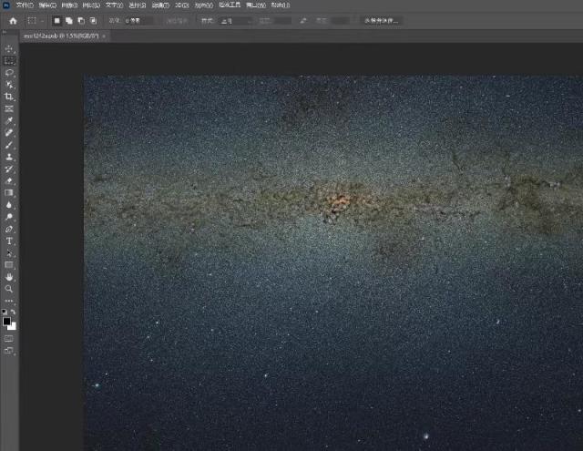This screenshot has width=583, height=451.
Task: Enable Add to selection mode
Action: click(69, 20)
